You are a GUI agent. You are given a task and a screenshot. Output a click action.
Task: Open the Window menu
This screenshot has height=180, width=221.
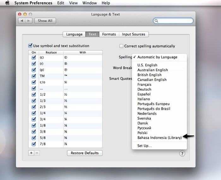(x=90, y=3)
